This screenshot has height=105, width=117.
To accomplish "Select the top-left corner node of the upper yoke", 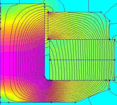I will click(48, 12).
